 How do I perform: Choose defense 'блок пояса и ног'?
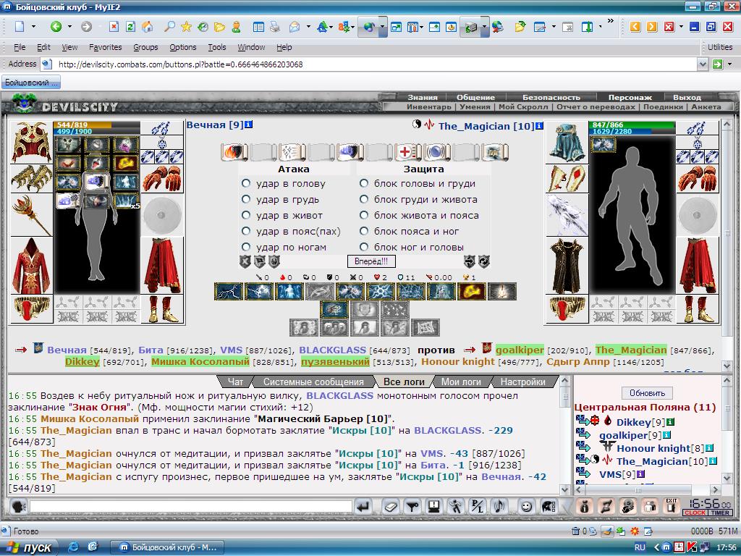[x=364, y=231]
